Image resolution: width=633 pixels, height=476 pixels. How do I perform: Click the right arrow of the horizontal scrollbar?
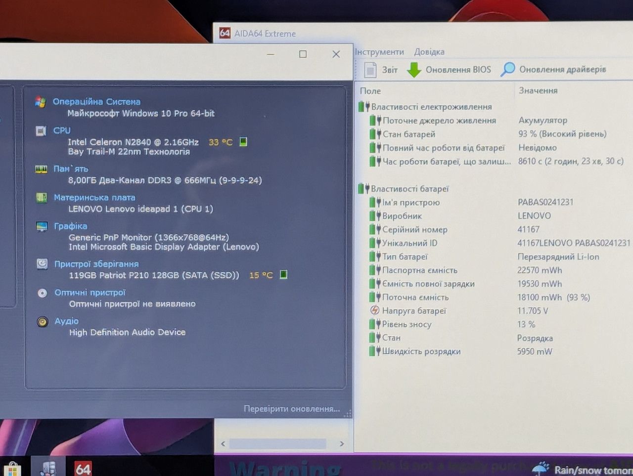342,444
